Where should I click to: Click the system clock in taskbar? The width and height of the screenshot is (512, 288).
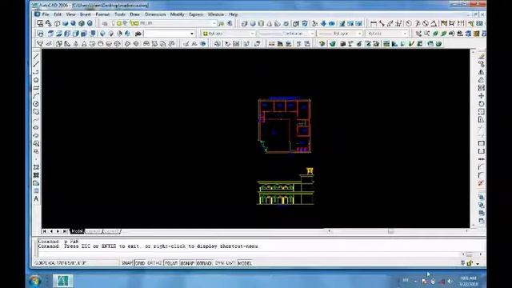tap(469, 281)
